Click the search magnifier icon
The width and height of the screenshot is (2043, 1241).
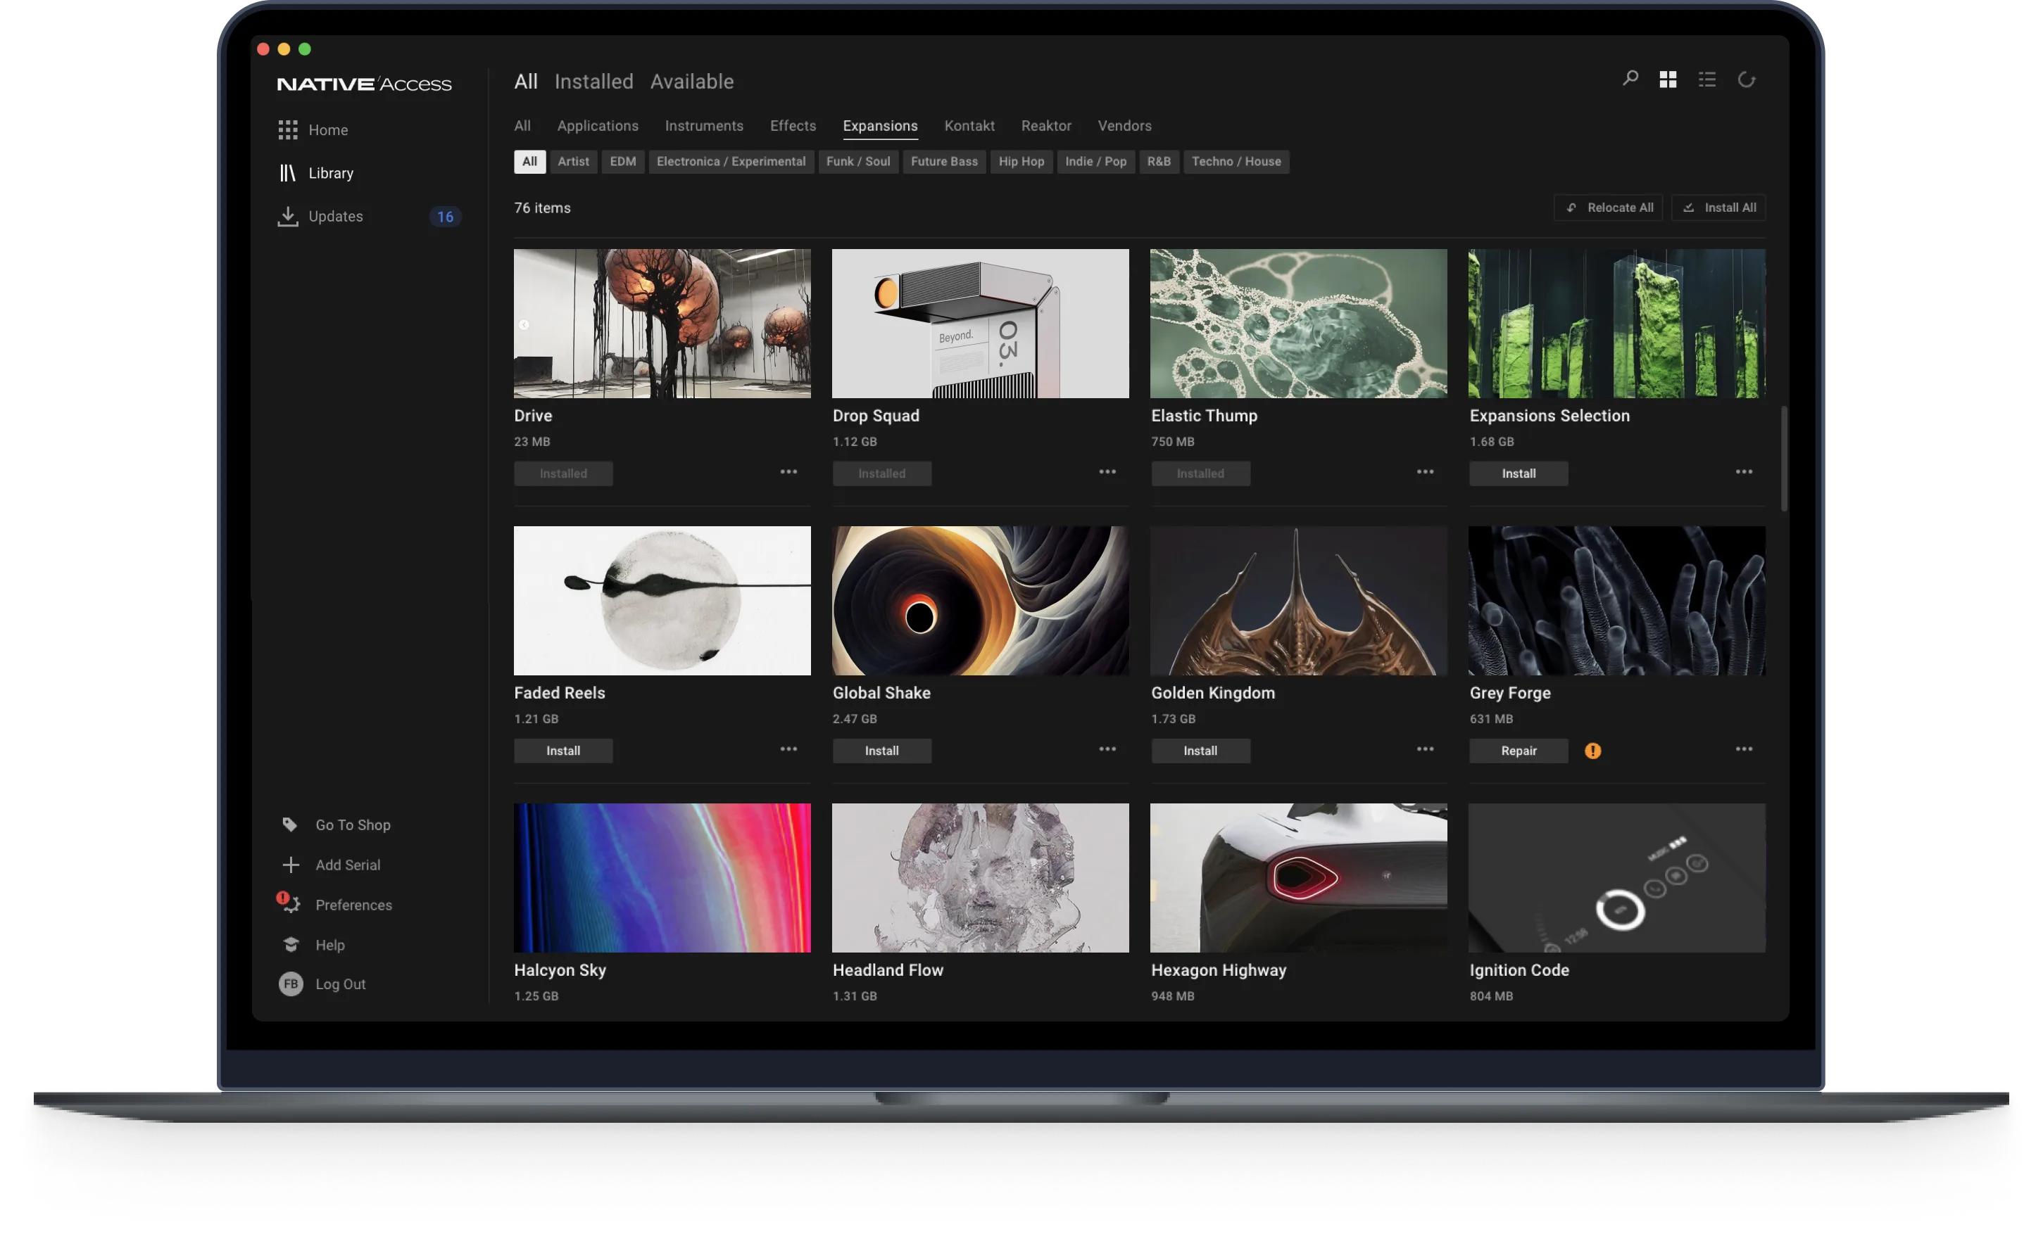point(1630,79)
